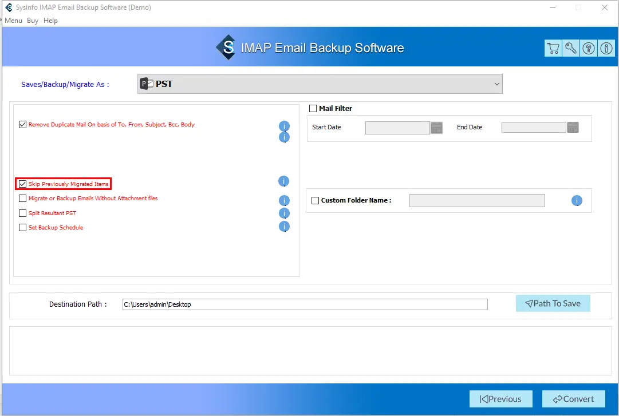Screen dimensions: 619x416
Task: Enable Split Resultant PST checkbox
Action: coord(22,213)
